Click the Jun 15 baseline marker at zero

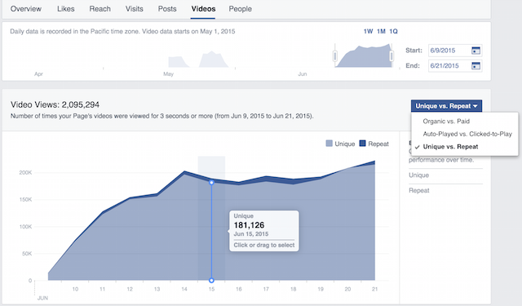tap(211, 281)
